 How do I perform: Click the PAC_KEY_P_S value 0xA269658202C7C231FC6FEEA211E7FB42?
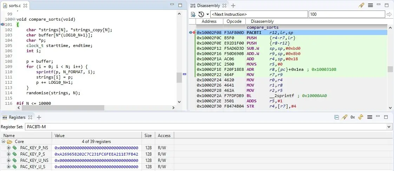pos(97,154)
